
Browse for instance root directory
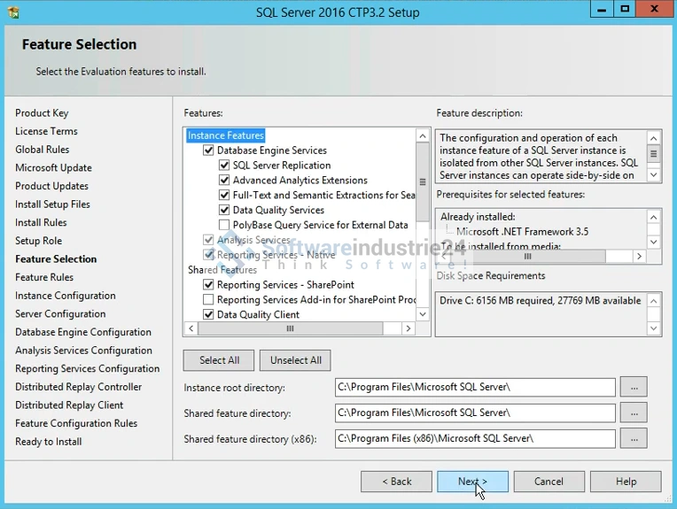click(634, 387)
